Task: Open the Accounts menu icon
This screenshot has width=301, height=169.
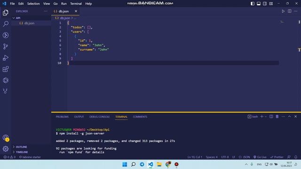Action: [x=6, y=138]
